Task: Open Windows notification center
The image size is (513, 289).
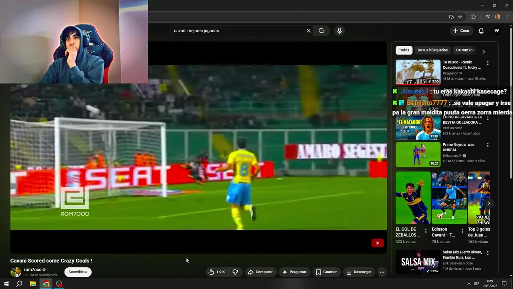Action: point(505,284)
